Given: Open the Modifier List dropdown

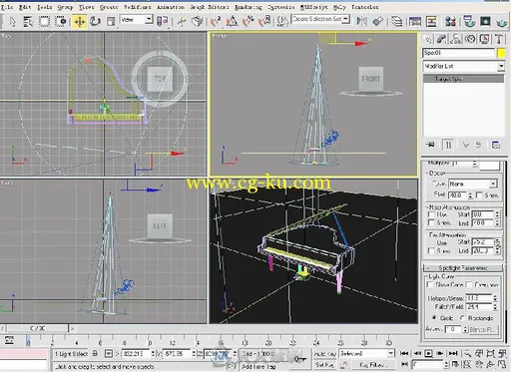Looking at the screenshot, I should coord(501,66).
